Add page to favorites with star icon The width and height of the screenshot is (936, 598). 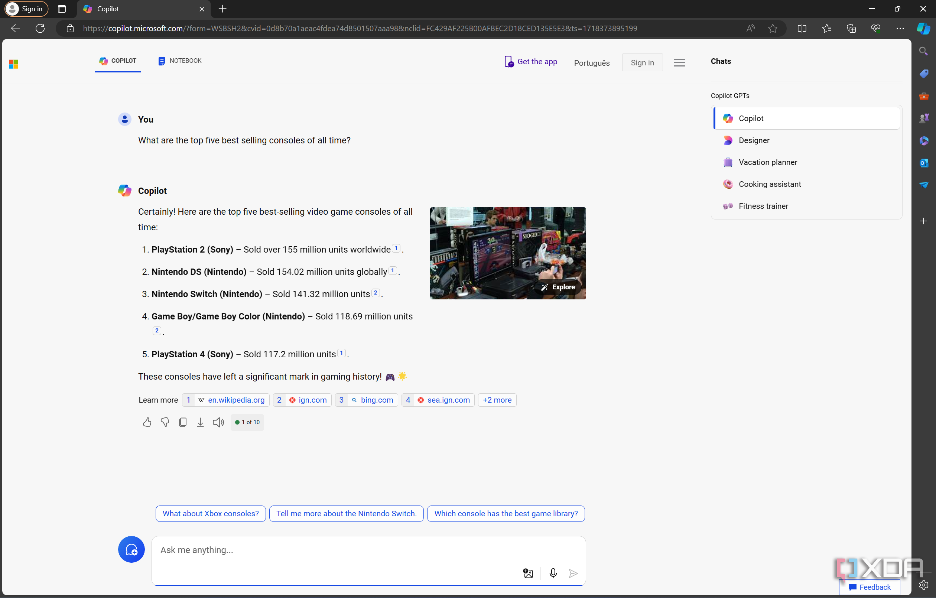[x=772, y=28]
